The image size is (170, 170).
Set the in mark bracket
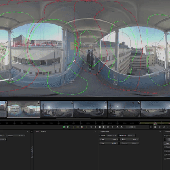tap(73, 127)
